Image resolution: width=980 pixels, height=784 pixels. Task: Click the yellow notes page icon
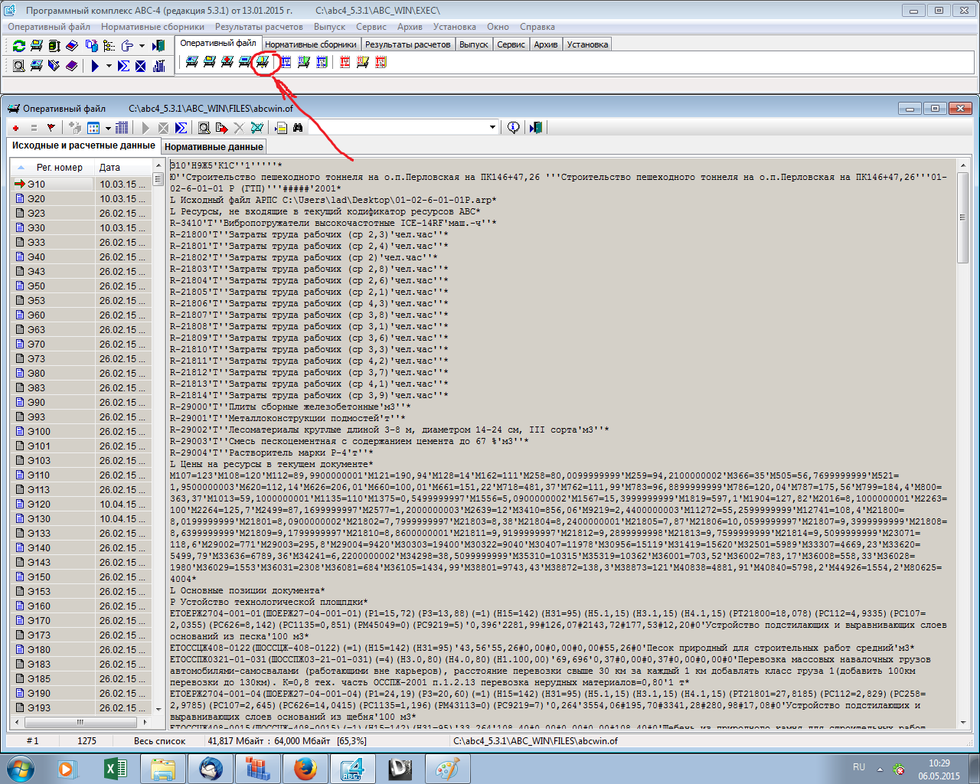[281, 128]
